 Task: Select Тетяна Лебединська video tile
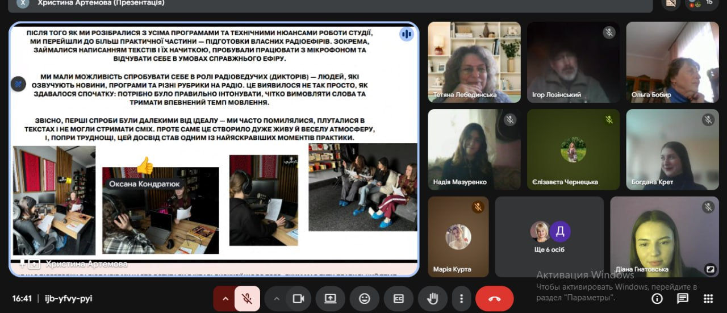click(x=474, y=62)
